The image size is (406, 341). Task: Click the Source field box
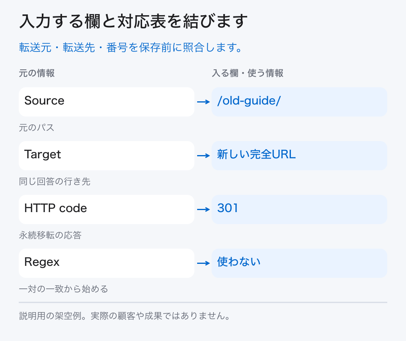coord(107,102)
